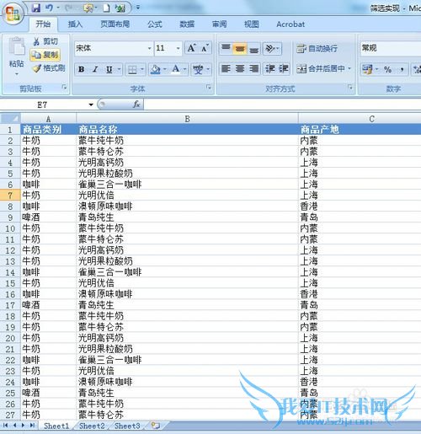
Task: Go to last sheet navigation arrow
Action: tap(32, 426)
